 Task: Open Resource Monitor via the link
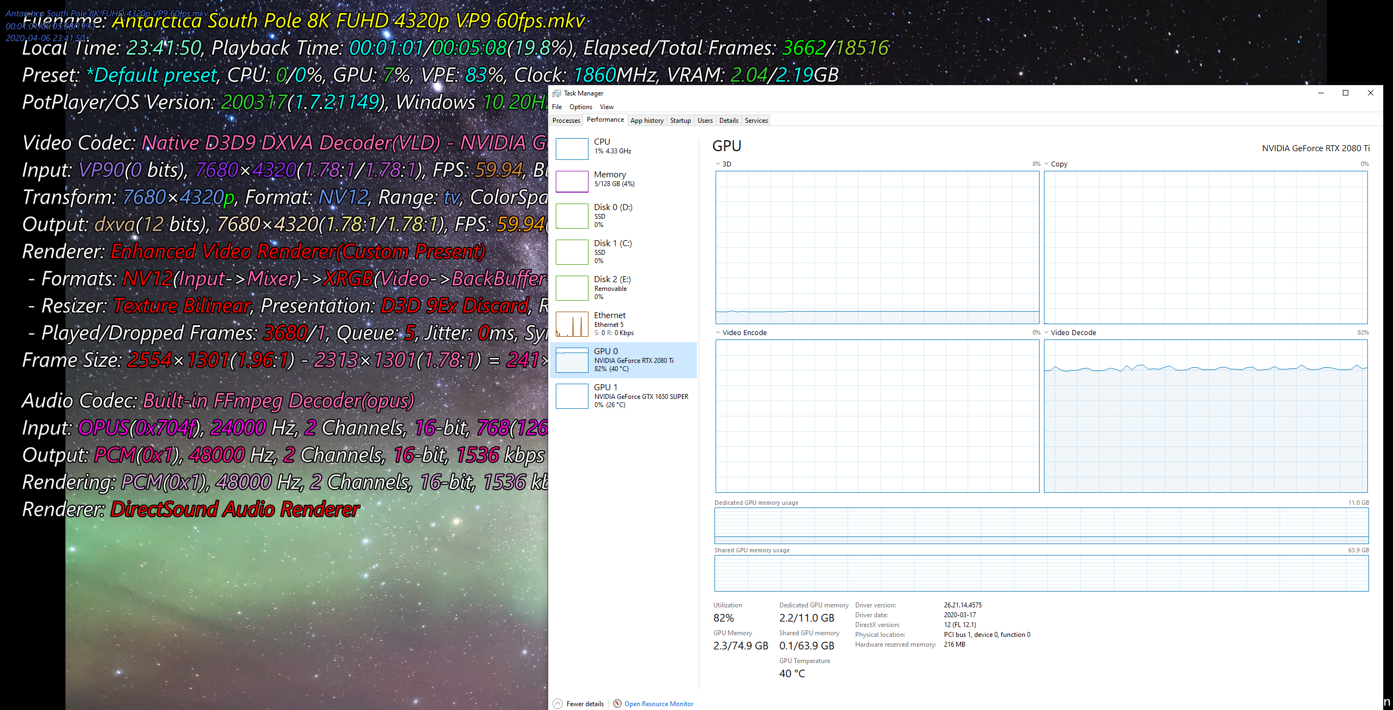(658, 703)
